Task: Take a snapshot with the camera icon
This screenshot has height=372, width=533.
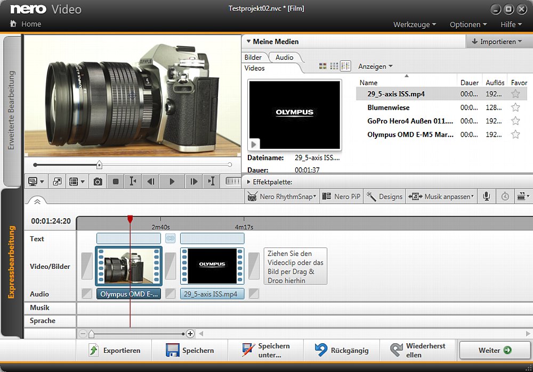Action: click(98, 181)
